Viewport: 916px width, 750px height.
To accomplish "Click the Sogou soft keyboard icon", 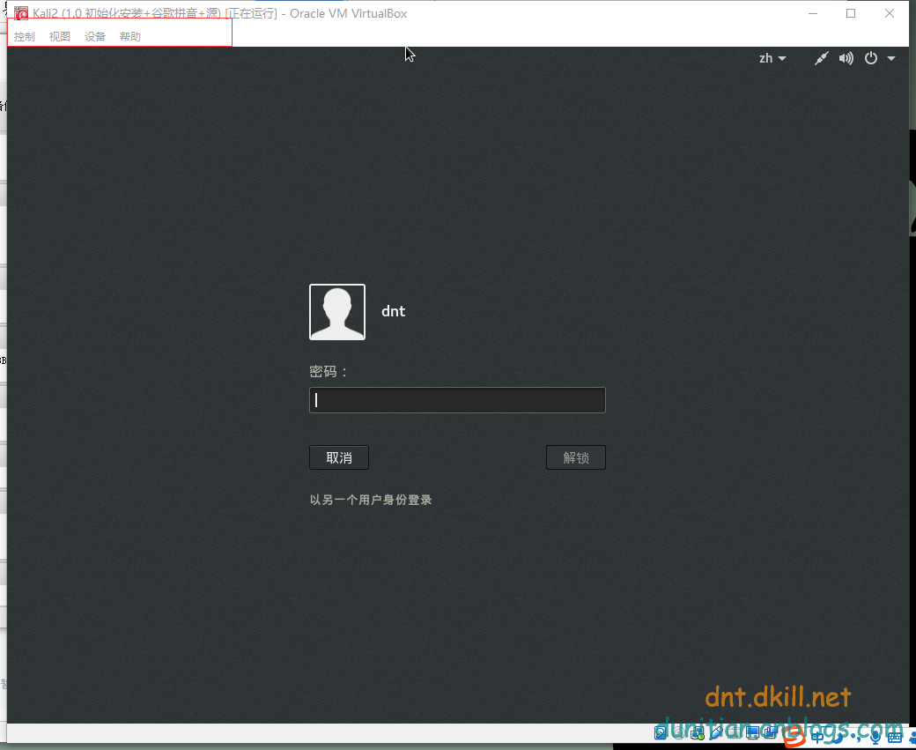I will point(895,737).
